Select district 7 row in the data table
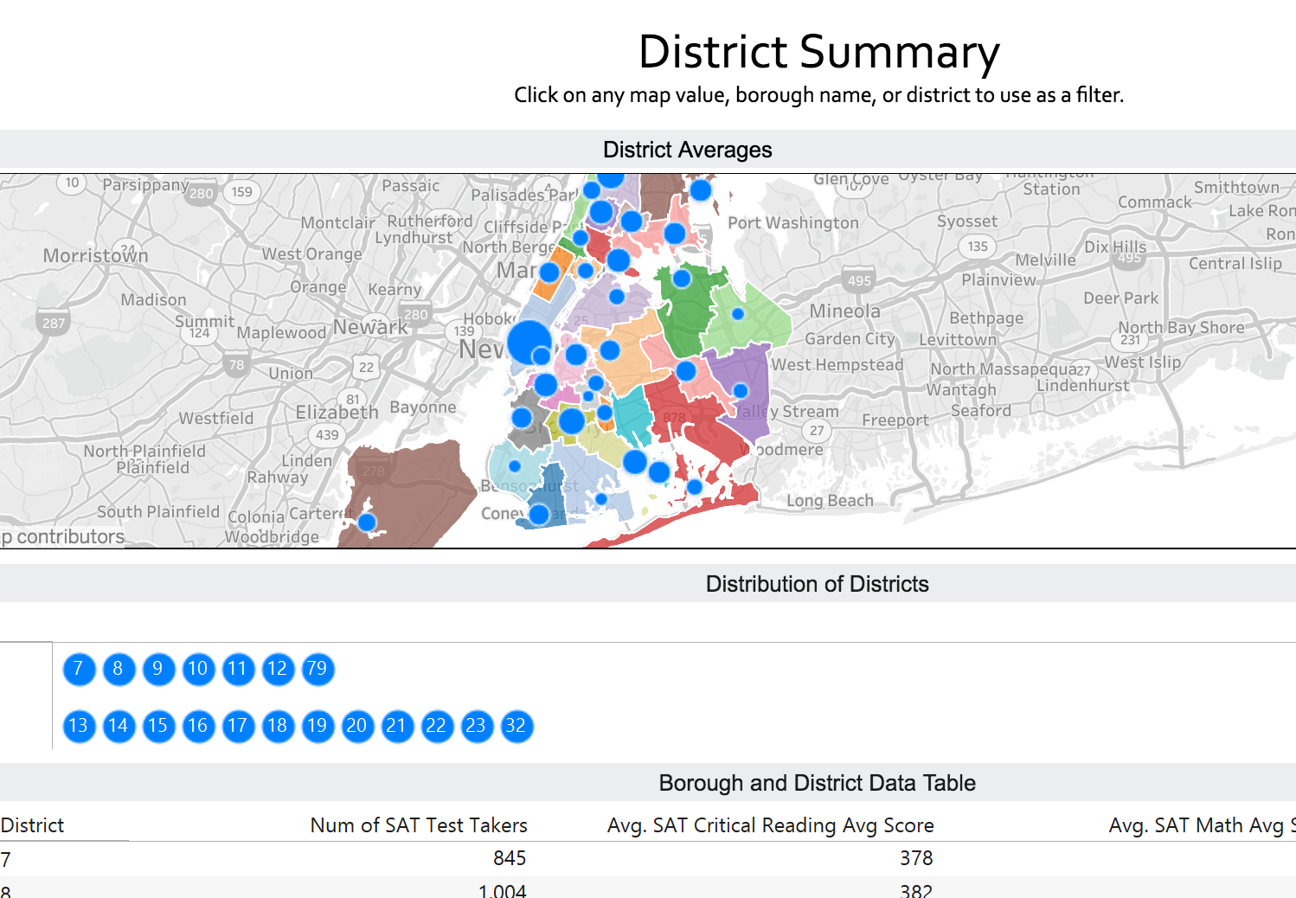 tap(7, 859)
